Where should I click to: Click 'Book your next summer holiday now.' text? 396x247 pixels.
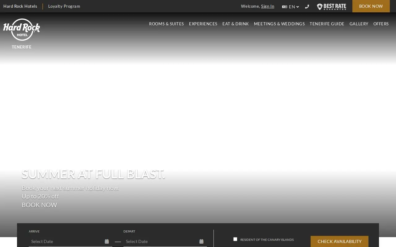70,188
